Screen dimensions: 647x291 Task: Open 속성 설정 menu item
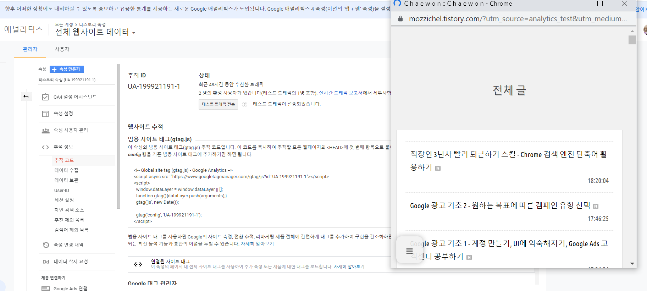[63, 114]
